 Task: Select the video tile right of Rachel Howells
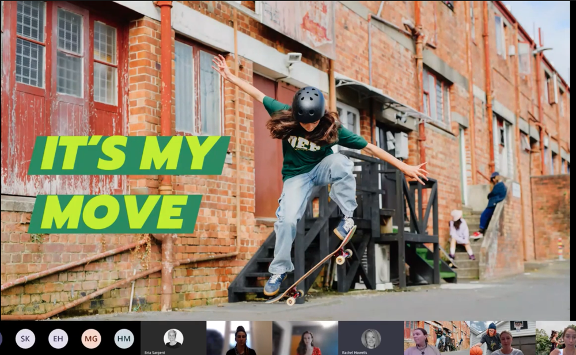[x=437, y=338]
